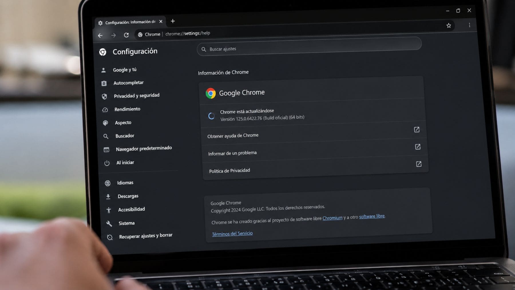515x290 pixels.
Task: Reload the page with the refresh icon
Action: (x=126, y=35)
